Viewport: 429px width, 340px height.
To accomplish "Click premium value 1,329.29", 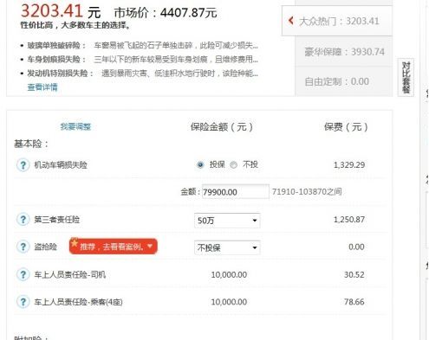I will [x=349, y=165].
